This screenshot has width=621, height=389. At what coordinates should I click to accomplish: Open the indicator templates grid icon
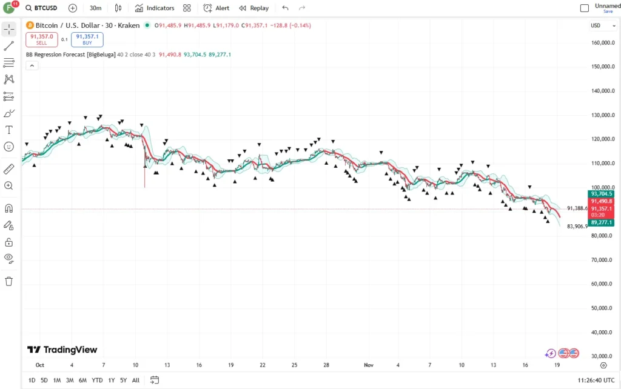coord(187,8)
